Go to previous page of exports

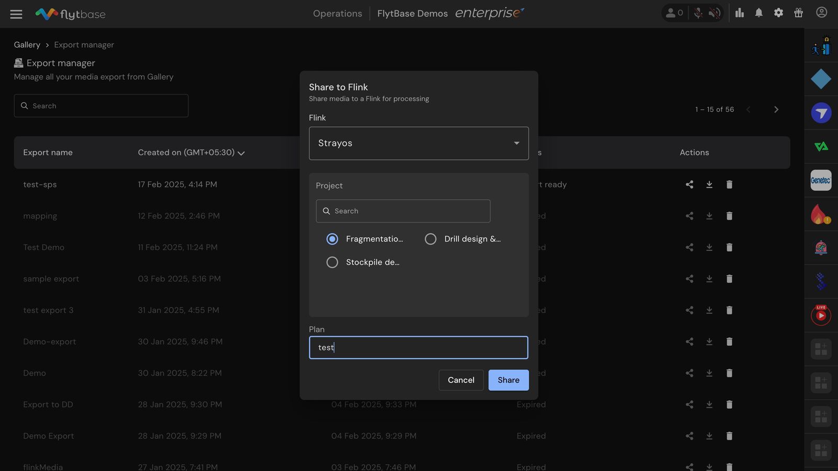(748, 109)
